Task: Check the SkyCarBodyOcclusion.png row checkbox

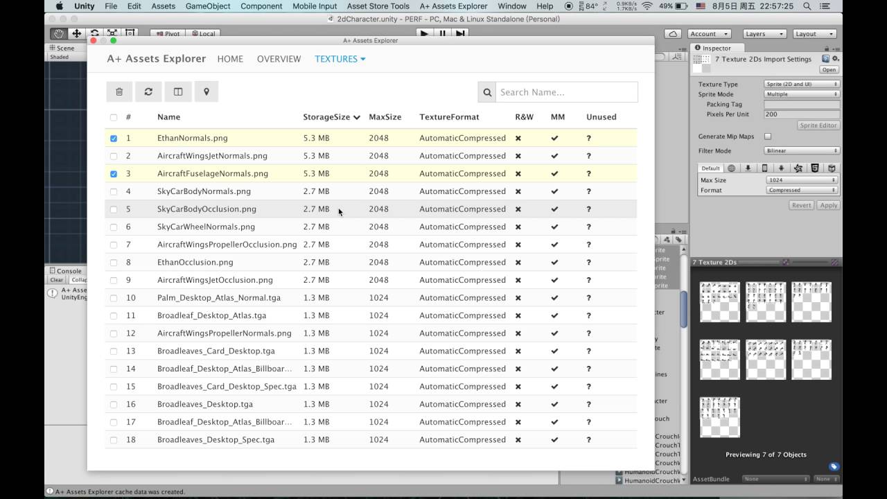Action: click(114, 209)
